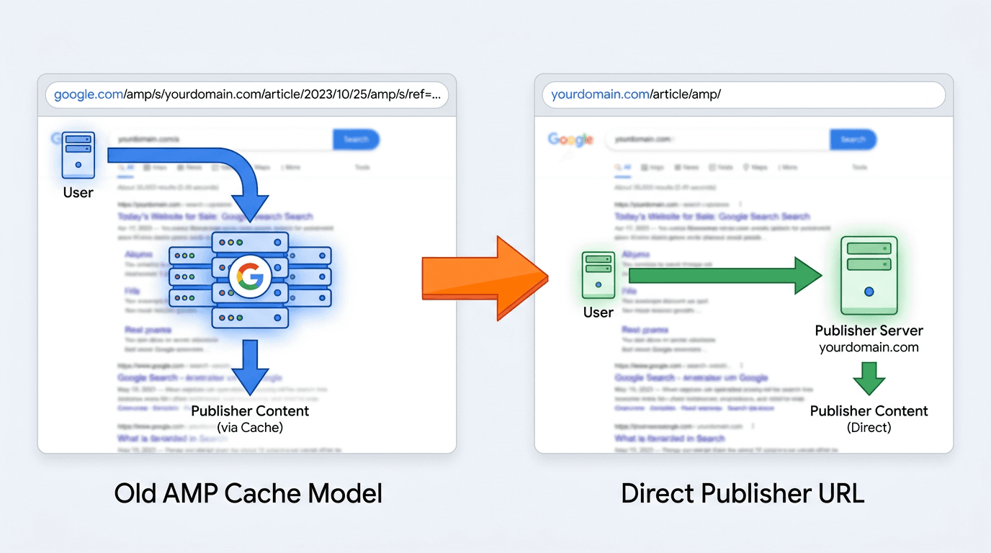Screen dimensions: 991x553
Task: Click the 'Direct Publisher URL' caption
Action: (743, 493)
